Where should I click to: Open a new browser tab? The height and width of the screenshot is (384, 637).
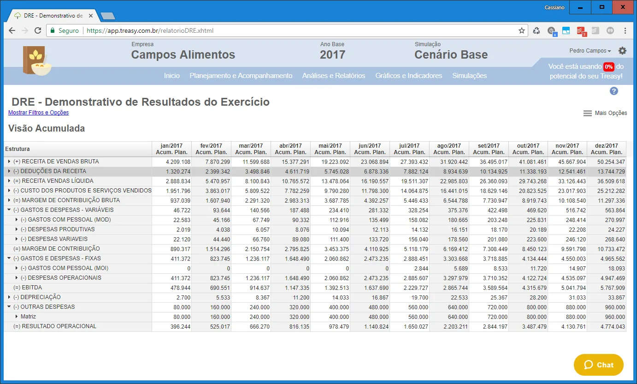point(108,16)
